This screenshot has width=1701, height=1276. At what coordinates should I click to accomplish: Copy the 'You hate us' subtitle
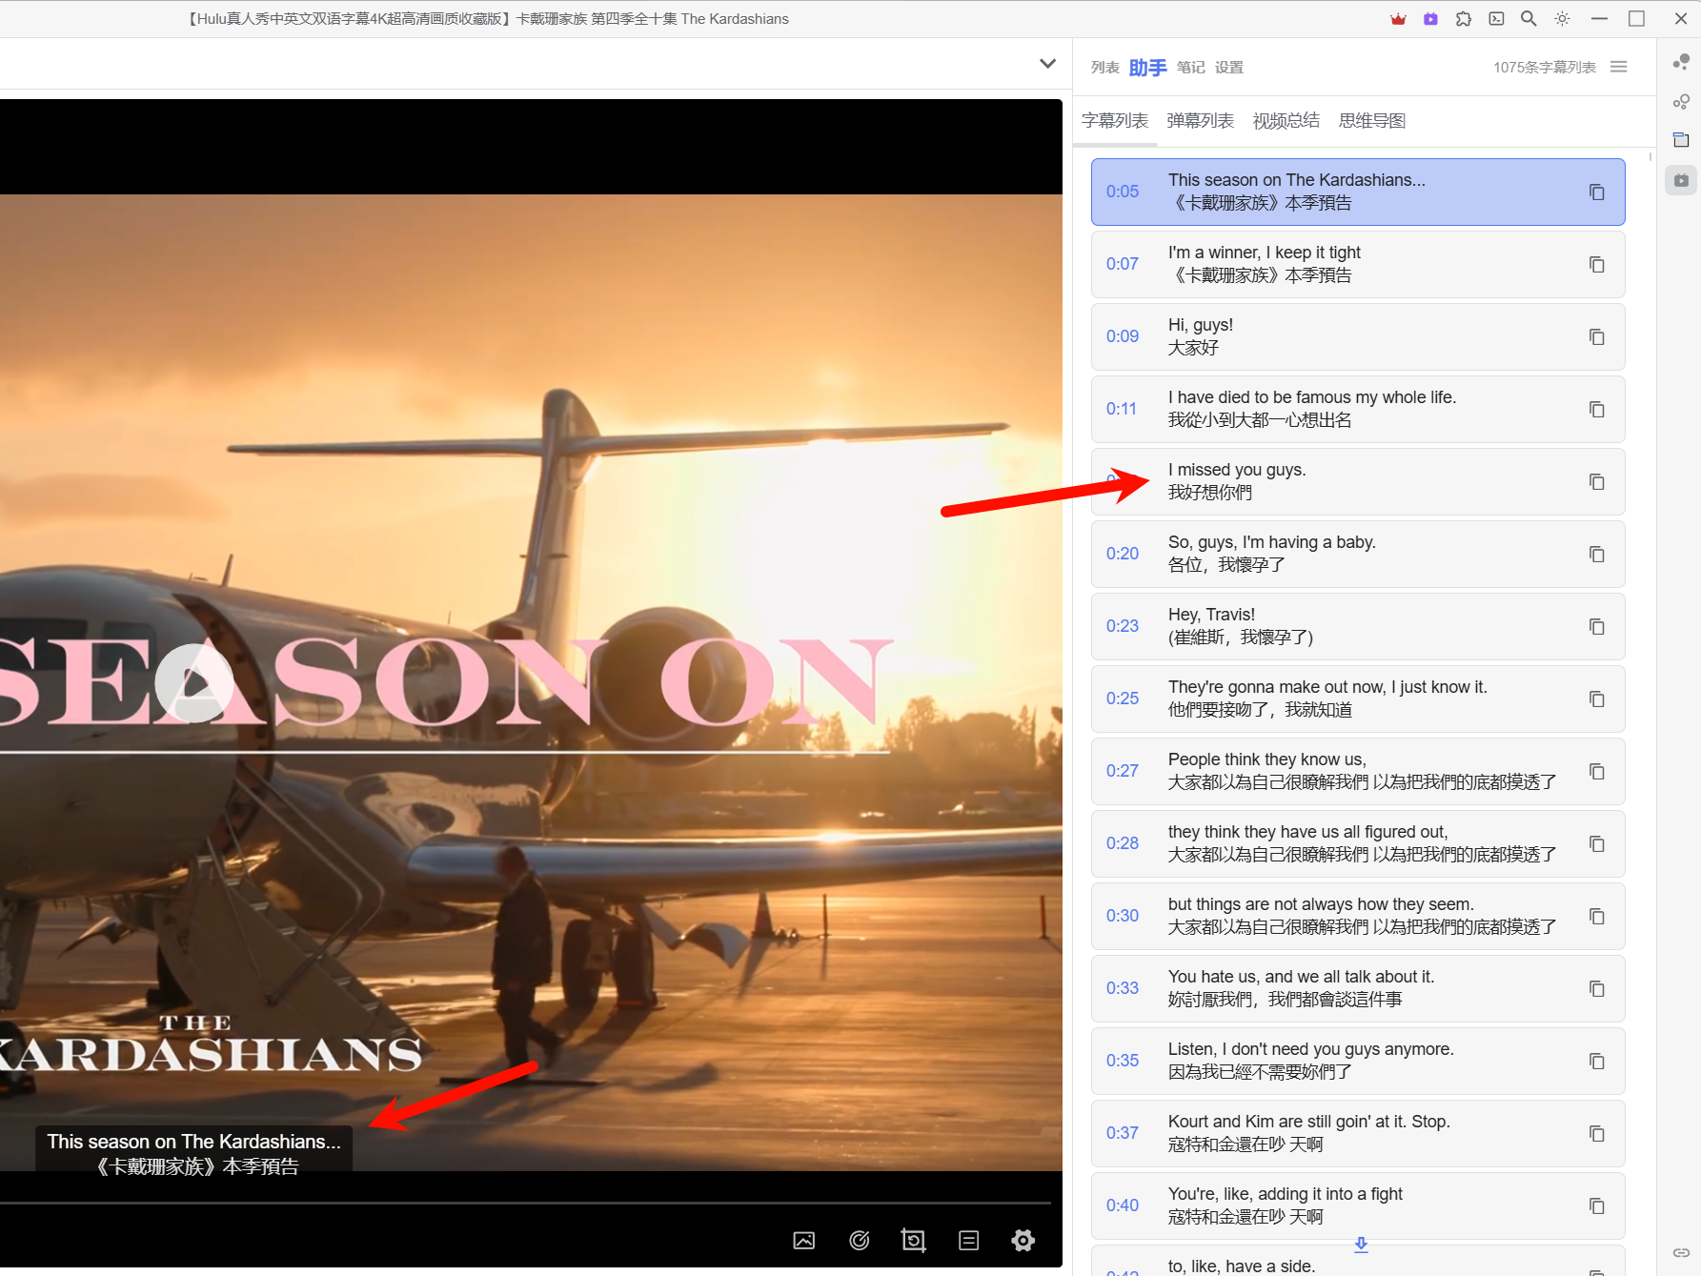1597,989
